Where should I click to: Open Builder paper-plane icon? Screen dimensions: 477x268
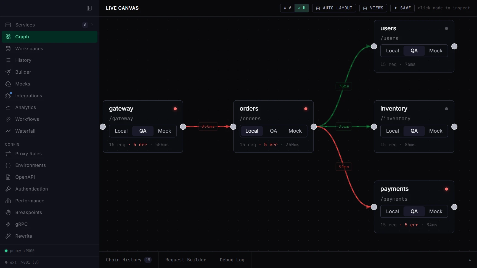click(8, 72)
